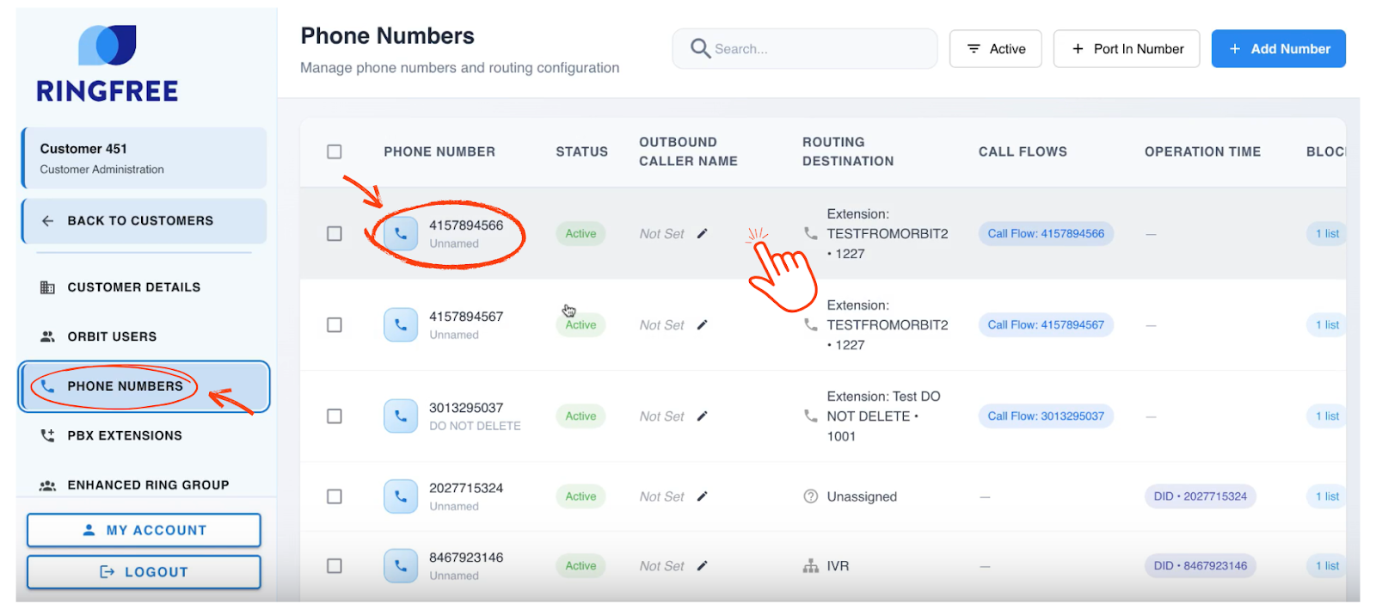This screenshot has width=1376, height=610.
Task: Open the Customer 451 administration panel
Action: tap(144, 158)
